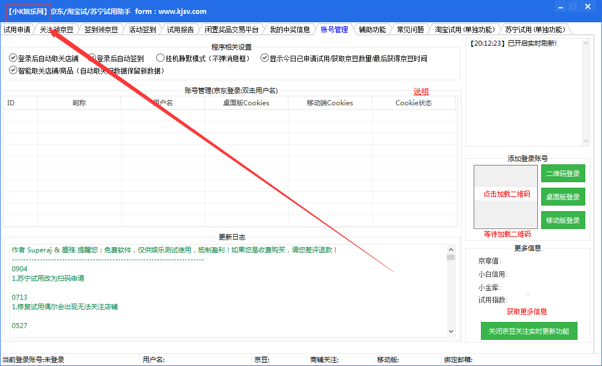602x366 pixels.
Task: Click the ID column header
Action: pyautogui.click(x=20, y=103)
